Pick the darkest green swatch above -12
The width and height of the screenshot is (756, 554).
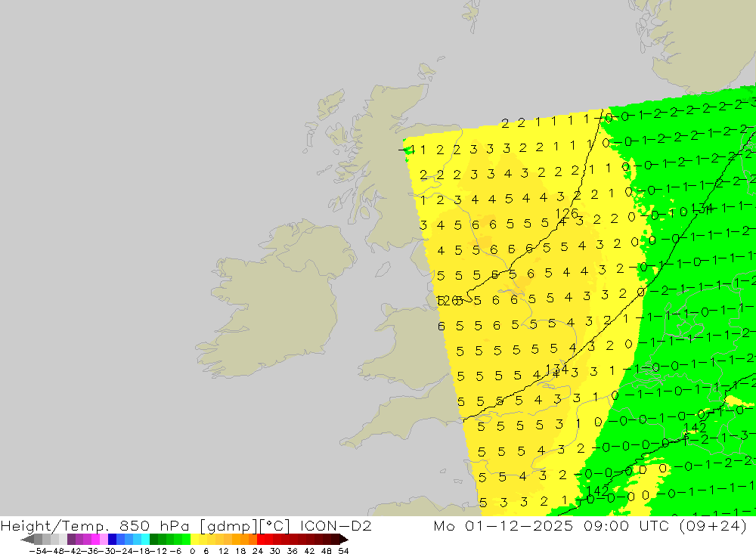click(x=153, y=539)
